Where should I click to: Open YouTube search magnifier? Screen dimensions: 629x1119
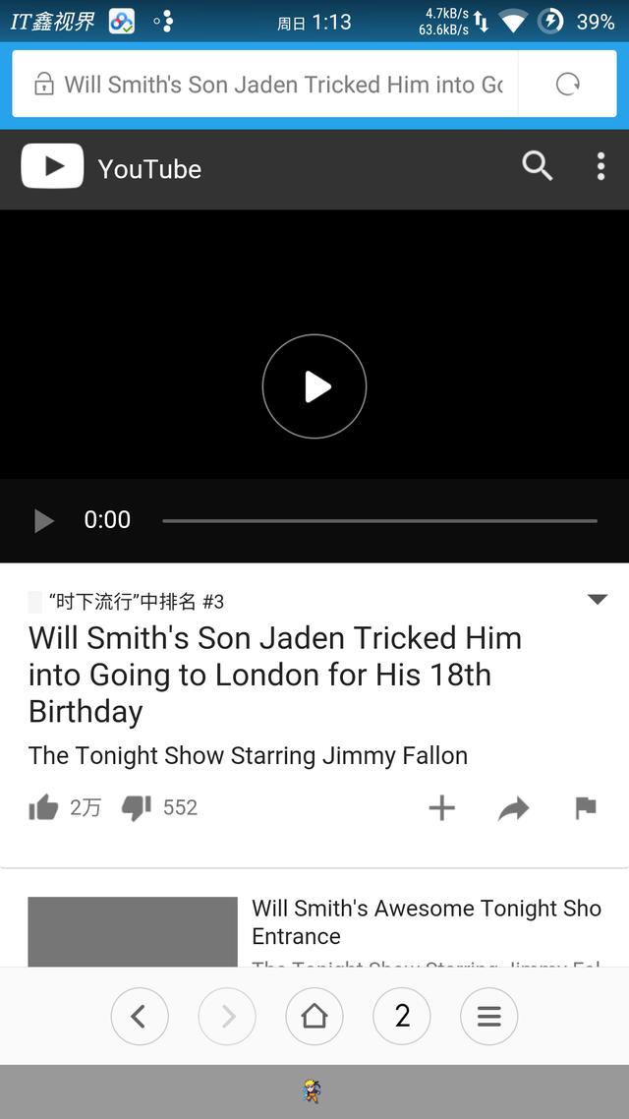click(x=537, y=166)
